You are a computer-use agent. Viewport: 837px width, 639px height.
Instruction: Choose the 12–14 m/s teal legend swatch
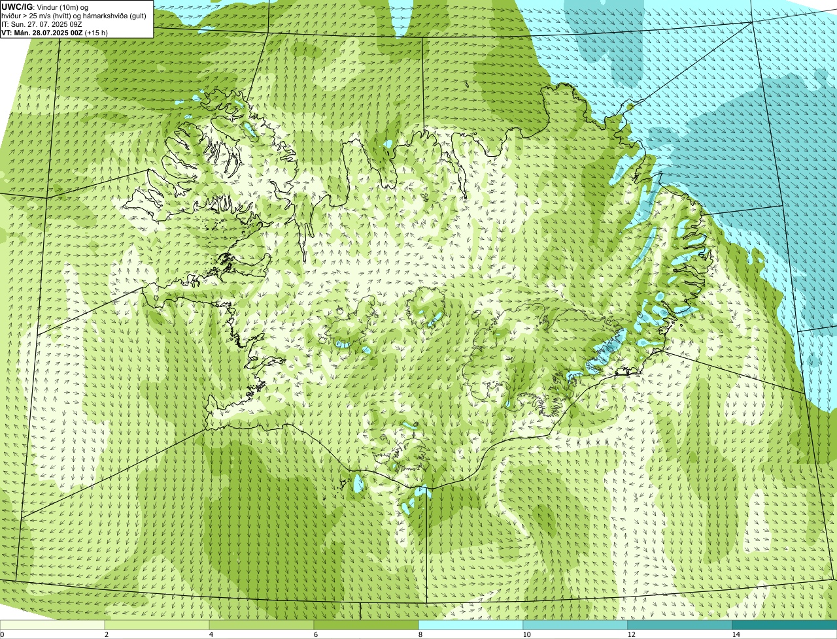pos(680,625)
